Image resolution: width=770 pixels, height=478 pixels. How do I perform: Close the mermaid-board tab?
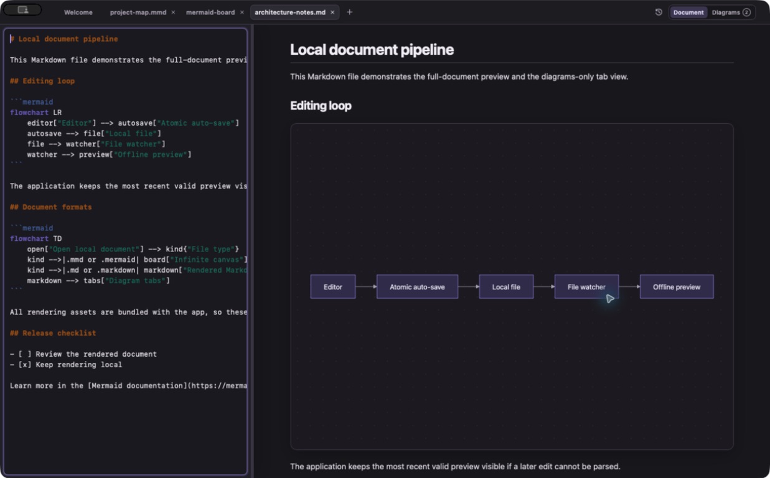pyautogui.click(x=242, y=12)
